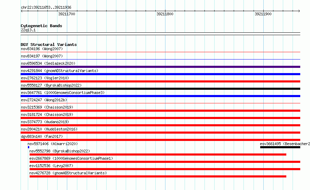Click the red bar under nsv5552798
Image resolution: width=310 pixels, height=190 pixels.
coord(158,155)
